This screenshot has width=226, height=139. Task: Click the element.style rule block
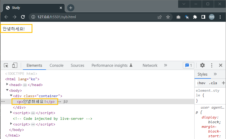coord(210,96)
